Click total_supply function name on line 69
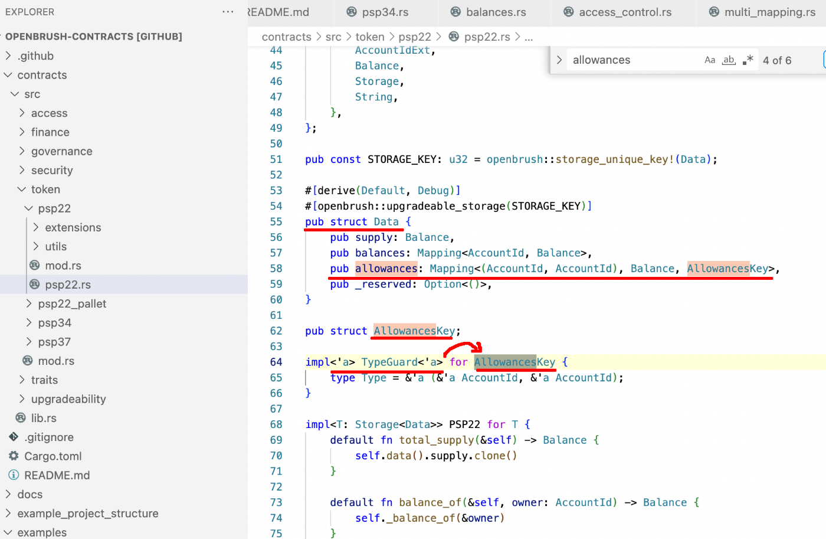 click(437, 440)
